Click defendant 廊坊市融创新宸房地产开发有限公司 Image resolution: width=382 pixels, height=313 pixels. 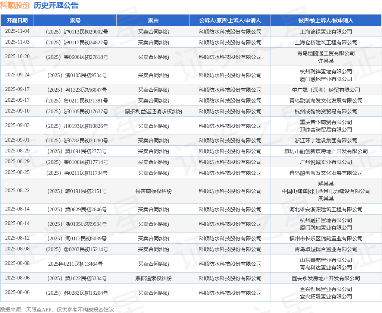pyautogui.click(x=326, y=151)
